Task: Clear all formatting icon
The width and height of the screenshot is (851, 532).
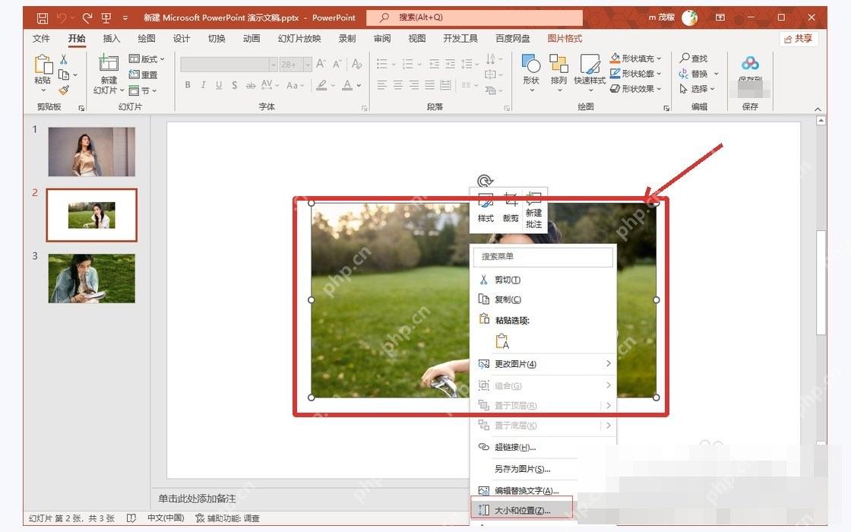Action: click(x=356, y=64)
